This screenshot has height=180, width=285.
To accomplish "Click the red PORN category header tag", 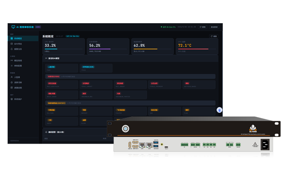I will (54, 76).
